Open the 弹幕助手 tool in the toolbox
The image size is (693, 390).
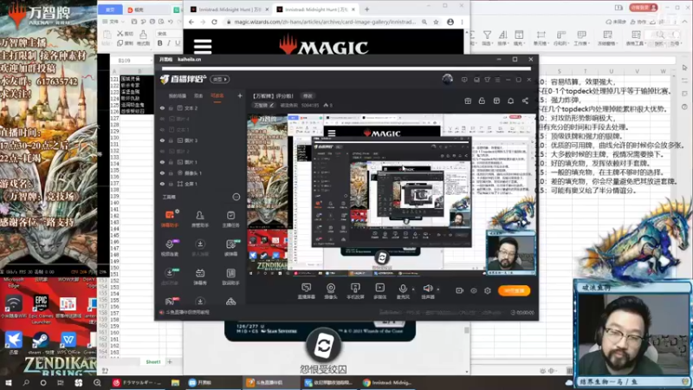(170, 218)
